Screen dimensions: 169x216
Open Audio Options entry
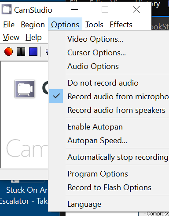click(x=109, y=66)
